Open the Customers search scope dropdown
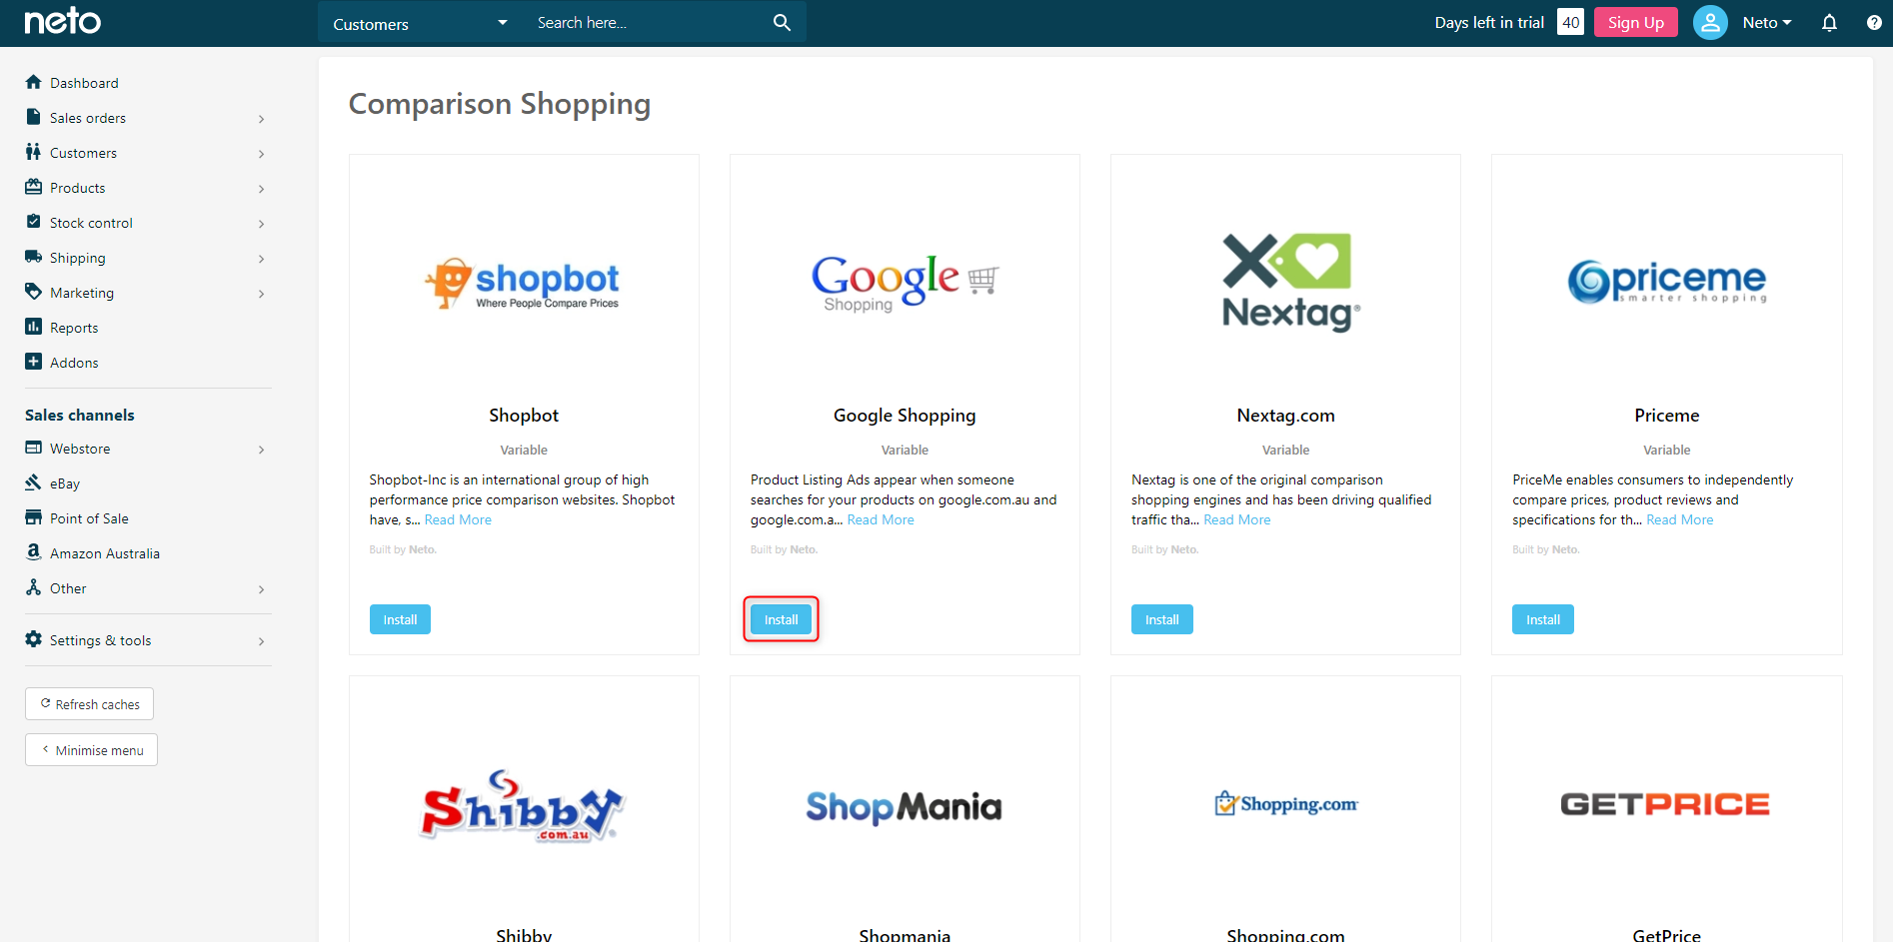This screenshot has width=1893, height=942. [420, 23]
